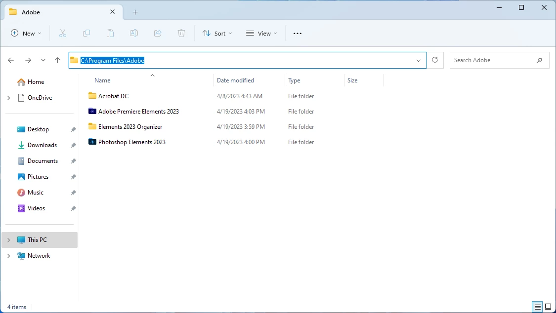The image size is (556, 313).
Task: Click the Share icon in toolbar
Action: pyautogui.click(x=158, y=33)
